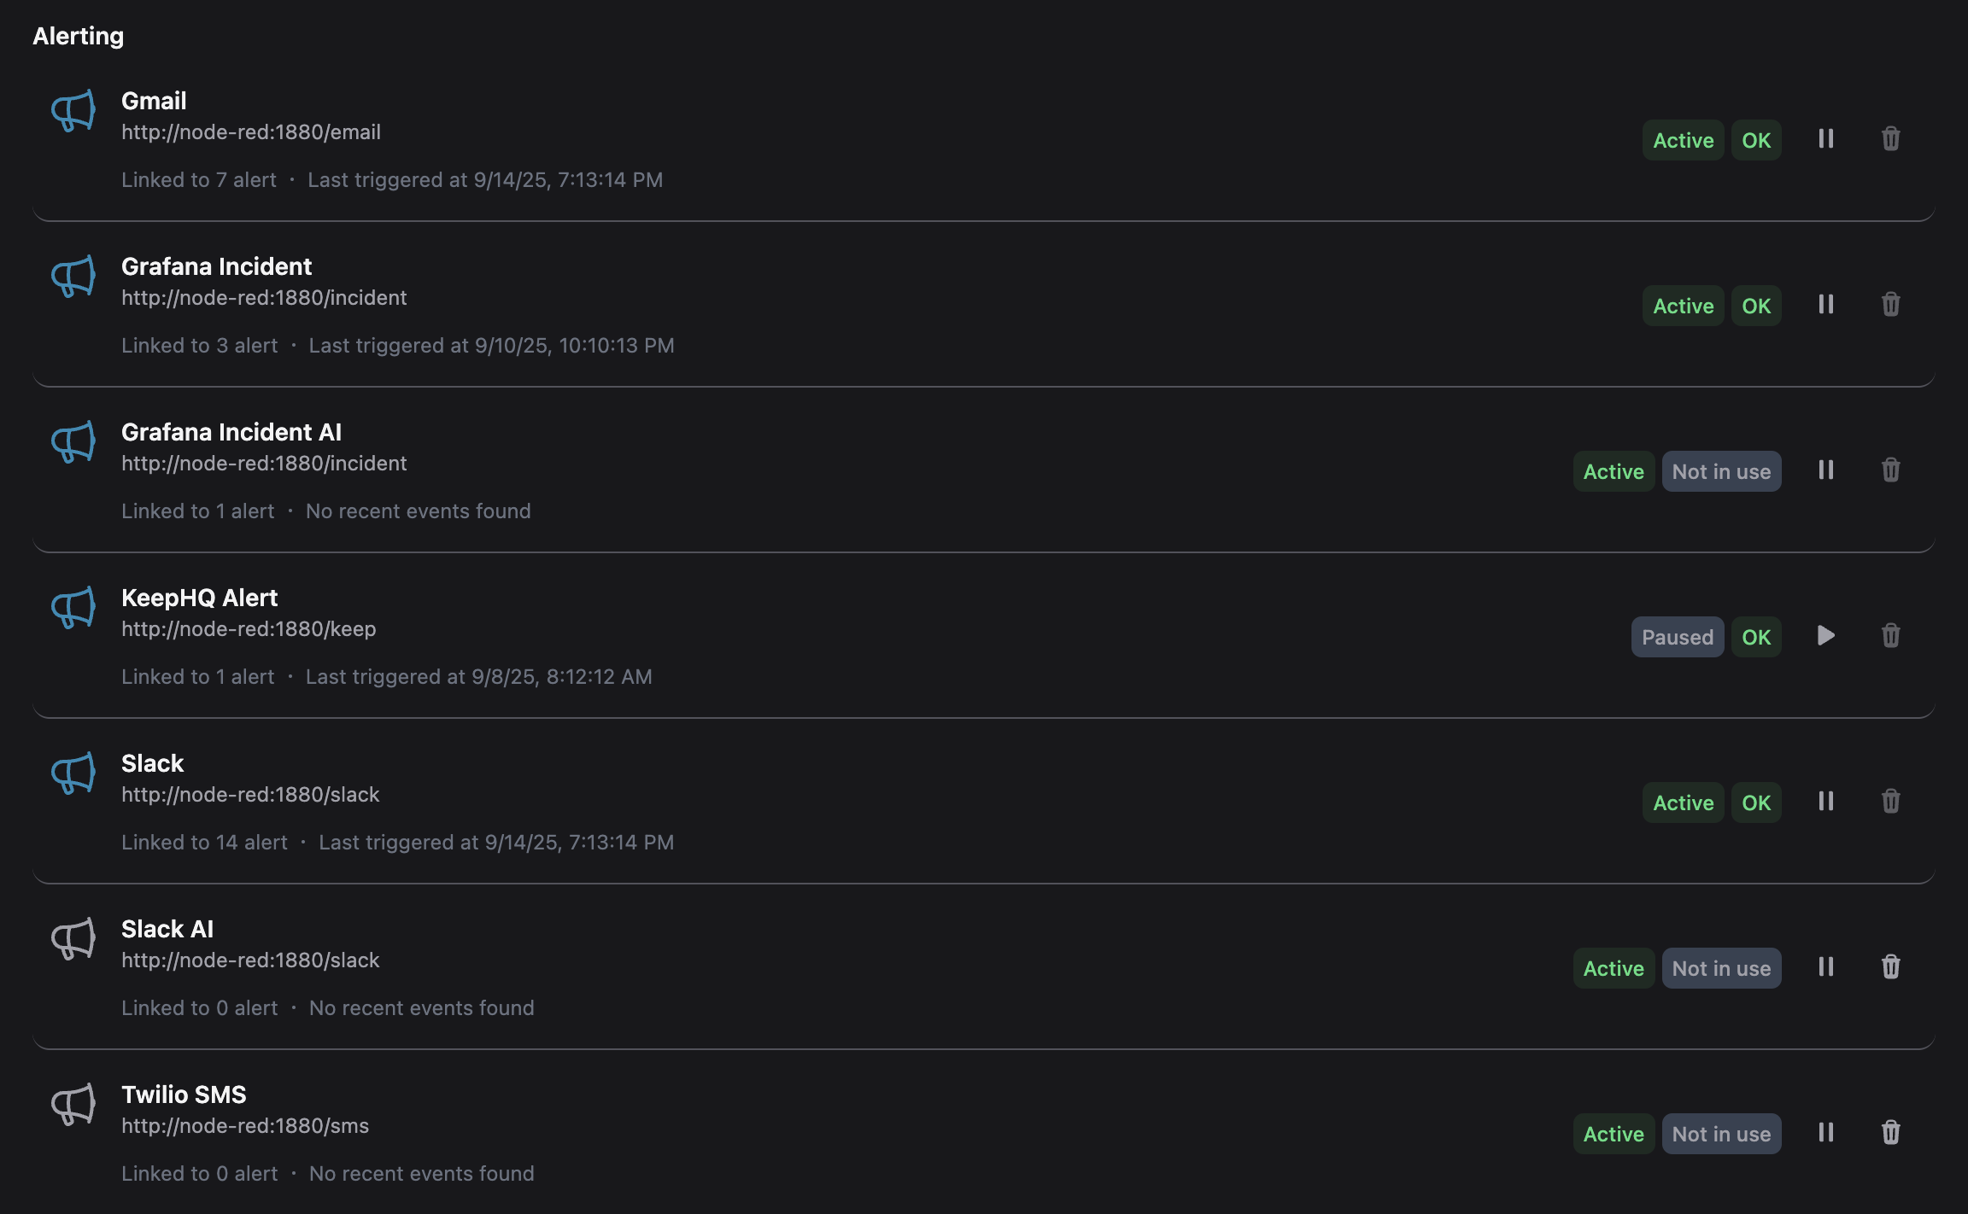Click the Twilio SMS megaphone icon
The width and height of the screenshot is (1968, 1214).
73,1105
